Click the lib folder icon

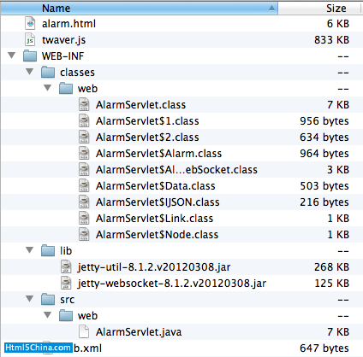tap(48, 250)
